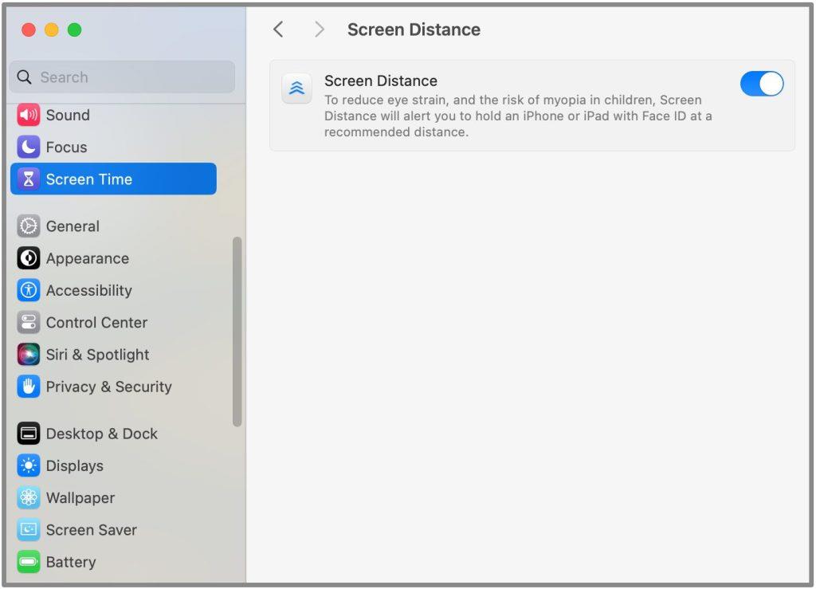Click the Displays sun icon

[x=28, y=465]
